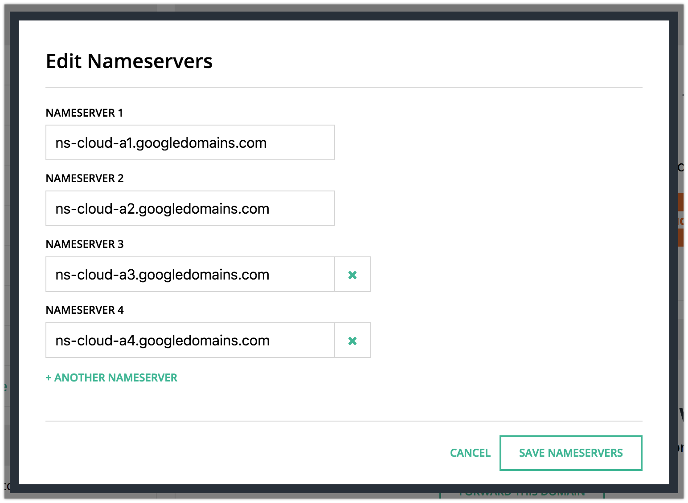Remove Nameserver 4 with its X icon

tap(352, 341)
